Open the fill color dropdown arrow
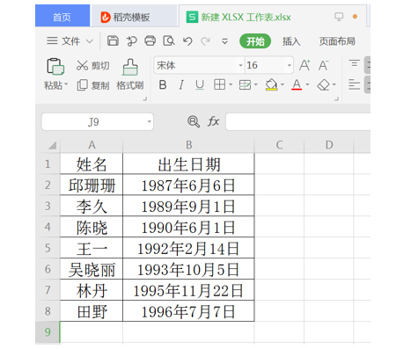 283,84
